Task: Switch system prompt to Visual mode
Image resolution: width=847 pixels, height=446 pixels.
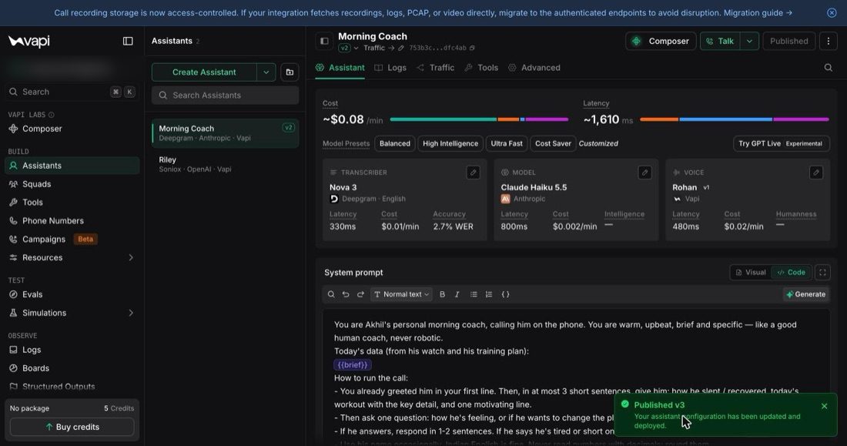Action: (x=751, y=273)
